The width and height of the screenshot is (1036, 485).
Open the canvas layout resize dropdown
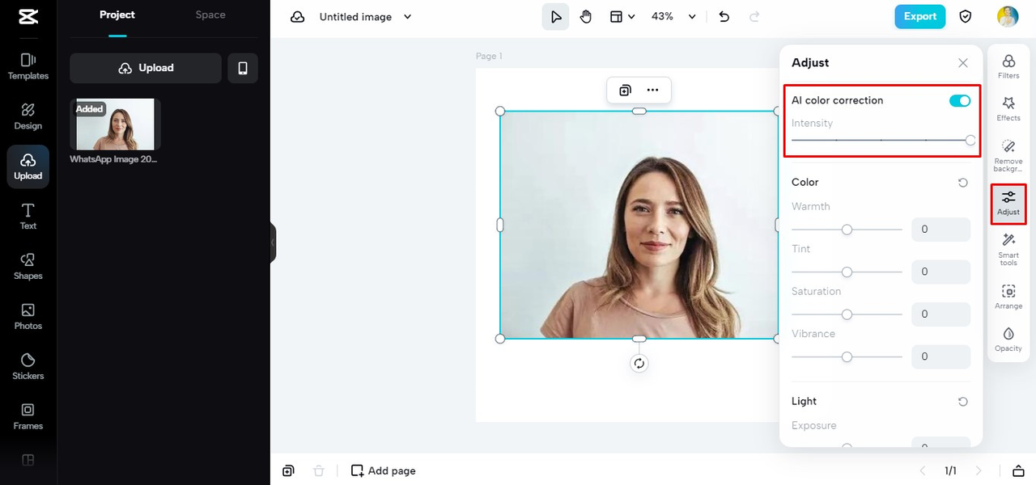pos(622,16)
